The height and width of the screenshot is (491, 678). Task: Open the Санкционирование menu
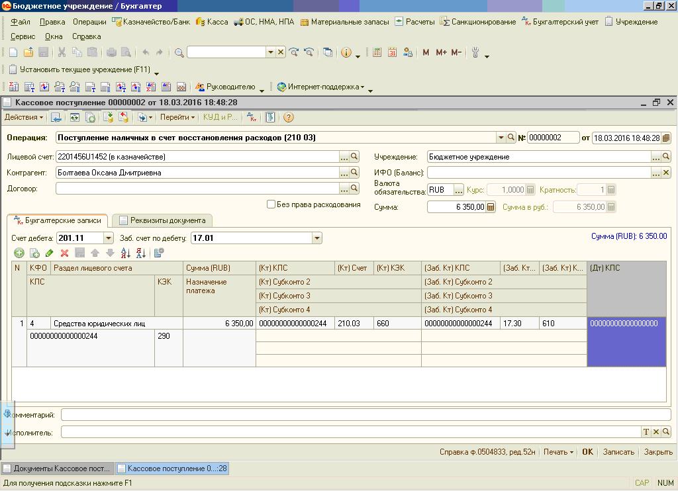tap(478, 22)
